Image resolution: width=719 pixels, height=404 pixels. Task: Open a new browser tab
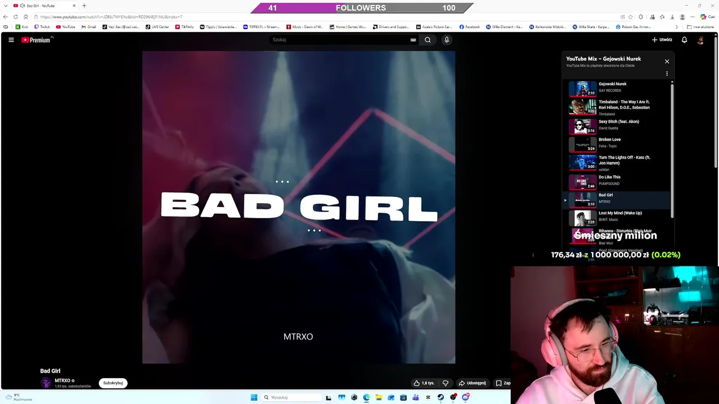click(84, 6)
